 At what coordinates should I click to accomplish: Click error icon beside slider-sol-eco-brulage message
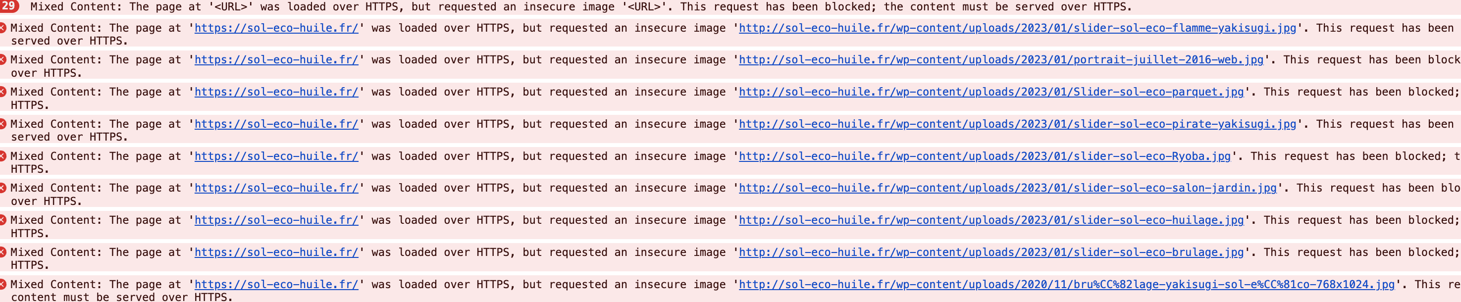(x=2, y=252)
